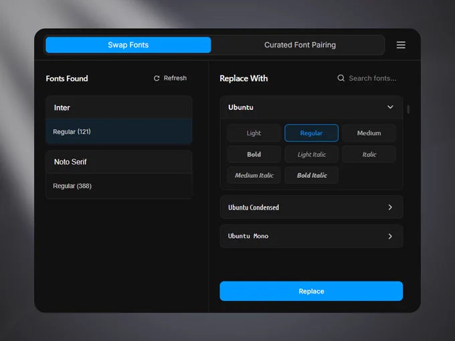Screen dimensions: 455x341
Task: Choose the Medium font style
Action: [x=369, y=133]
